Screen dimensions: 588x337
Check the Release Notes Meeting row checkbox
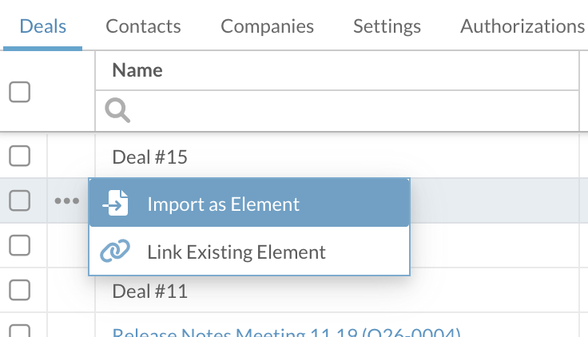point(19,331)
